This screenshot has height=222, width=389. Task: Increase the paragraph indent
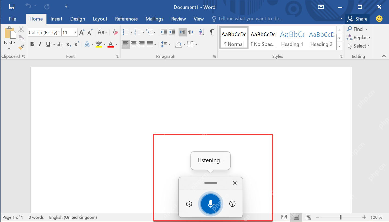click(x=172, y=32)
